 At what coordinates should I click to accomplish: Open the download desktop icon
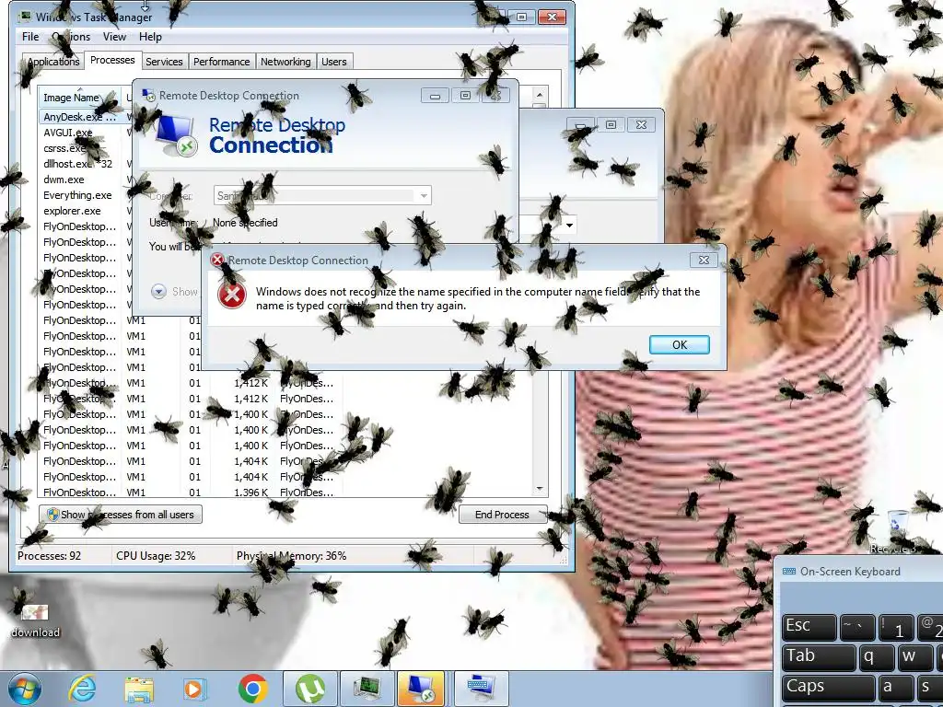coord(35,620)
